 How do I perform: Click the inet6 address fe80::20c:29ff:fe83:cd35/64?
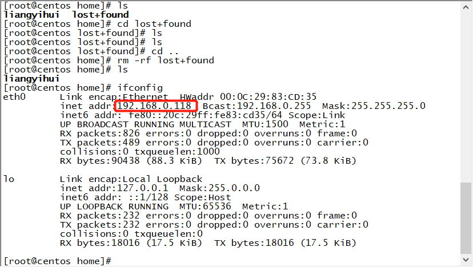pyautogui.click(x=205, y=115)
